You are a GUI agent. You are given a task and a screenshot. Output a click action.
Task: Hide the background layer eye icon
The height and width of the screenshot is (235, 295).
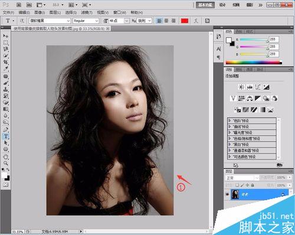click(227, 194)
